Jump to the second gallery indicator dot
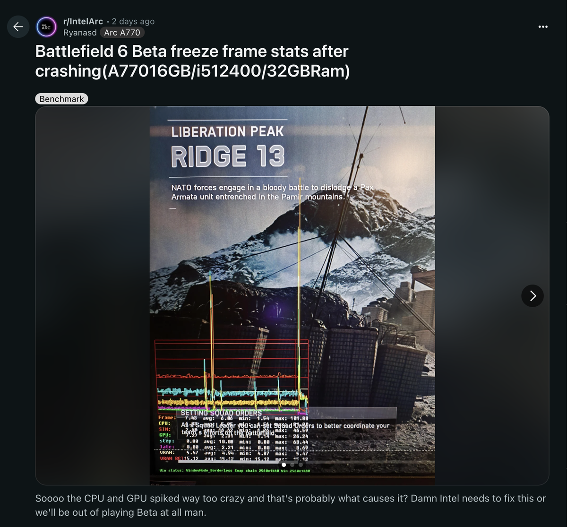567x527 pixels. [x=292, y=465]
